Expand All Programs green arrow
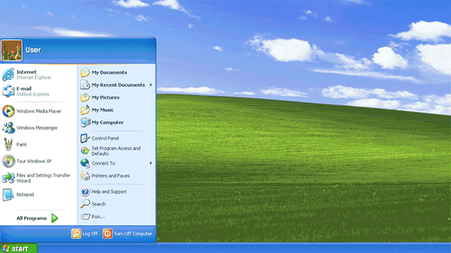Screen dimensions: 451x253 (55, 219)
